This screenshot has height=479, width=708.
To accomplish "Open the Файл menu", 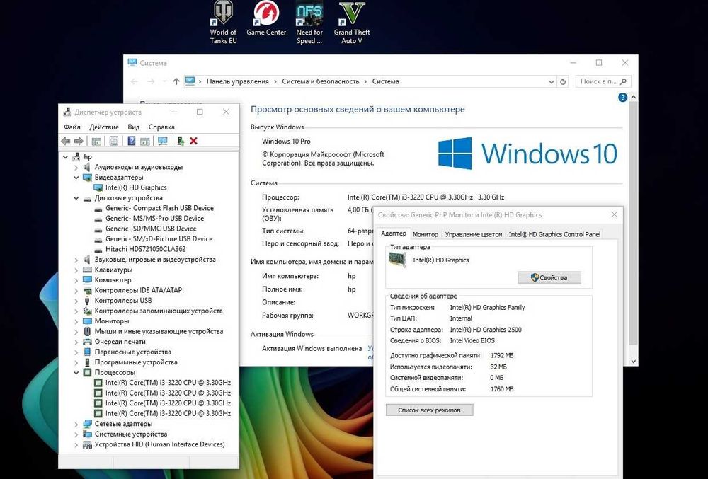I will (x=72, y=127).
